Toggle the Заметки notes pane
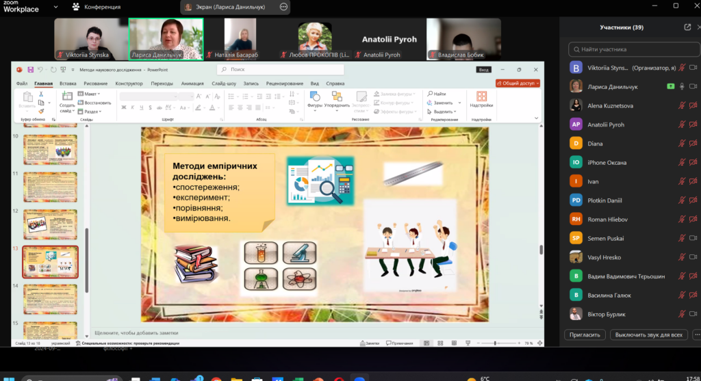 370,343
